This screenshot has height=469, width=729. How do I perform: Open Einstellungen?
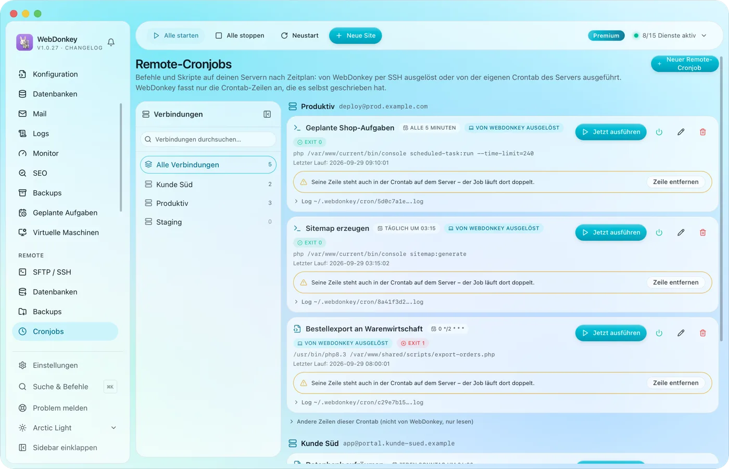(65, 365)
